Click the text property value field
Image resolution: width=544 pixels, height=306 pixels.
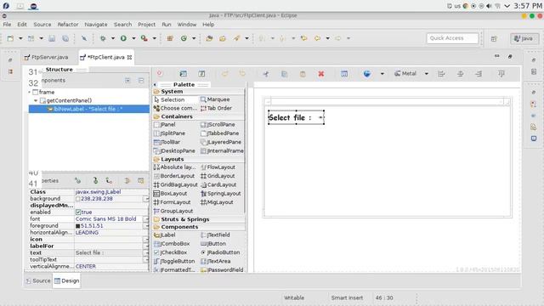click(x=109, y=253)
